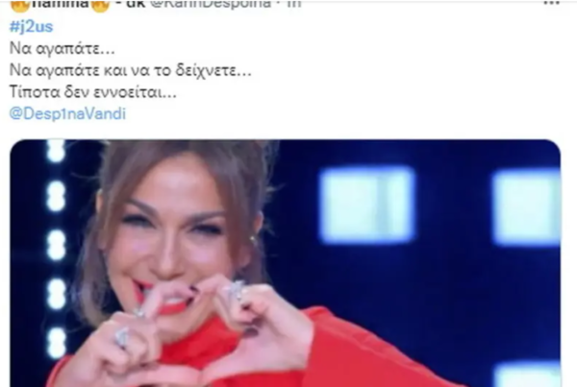Click the 'Να αγαπάτε...' first text line
Image resolution: width=577 pixels, height=387 pixels.
pos(63,49)
